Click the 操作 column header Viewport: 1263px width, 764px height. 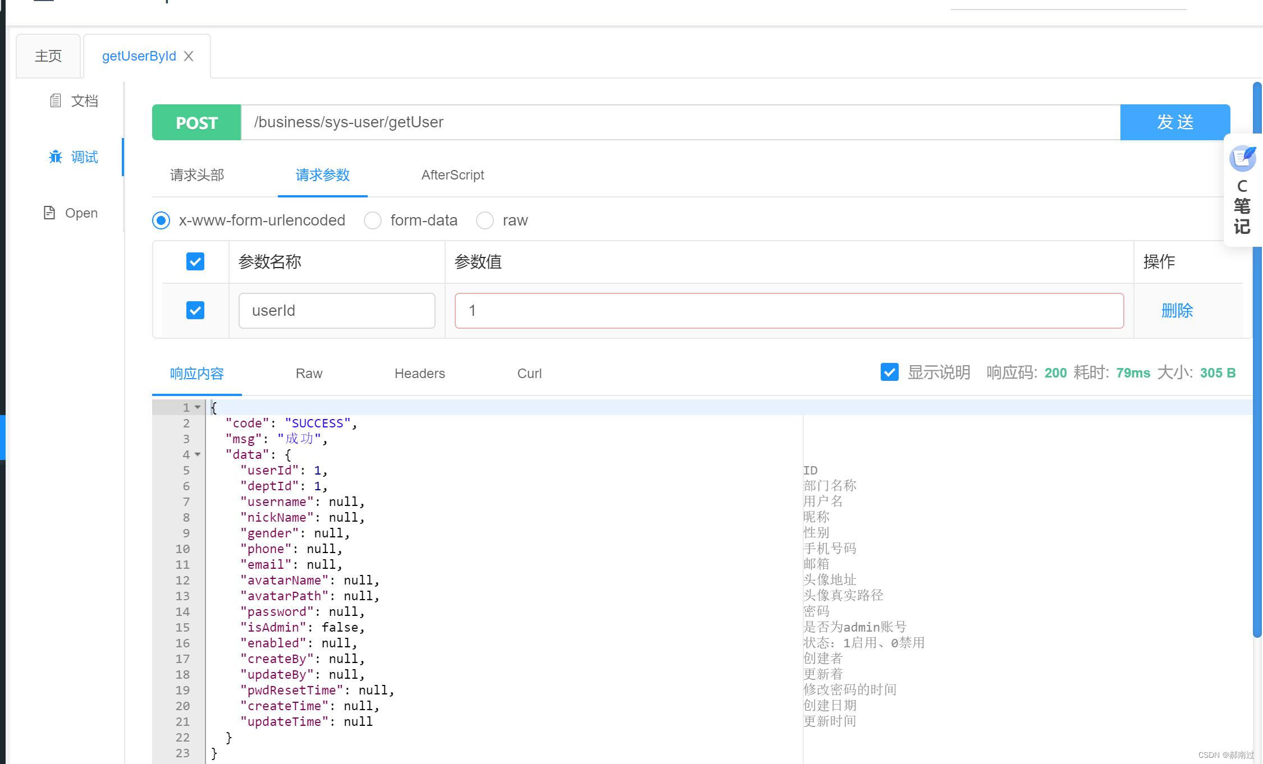1159,261
